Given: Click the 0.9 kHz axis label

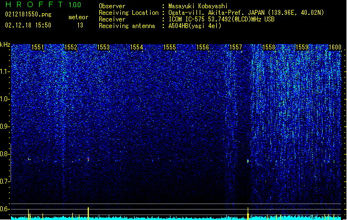Looking at the screenshot, I should (5, 127).
